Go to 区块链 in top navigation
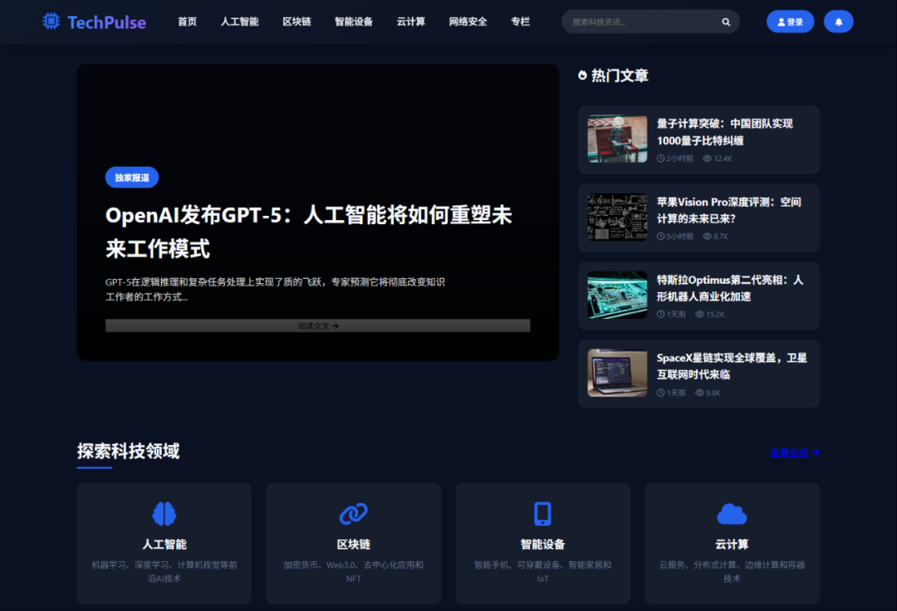 (x=297, y=22)
